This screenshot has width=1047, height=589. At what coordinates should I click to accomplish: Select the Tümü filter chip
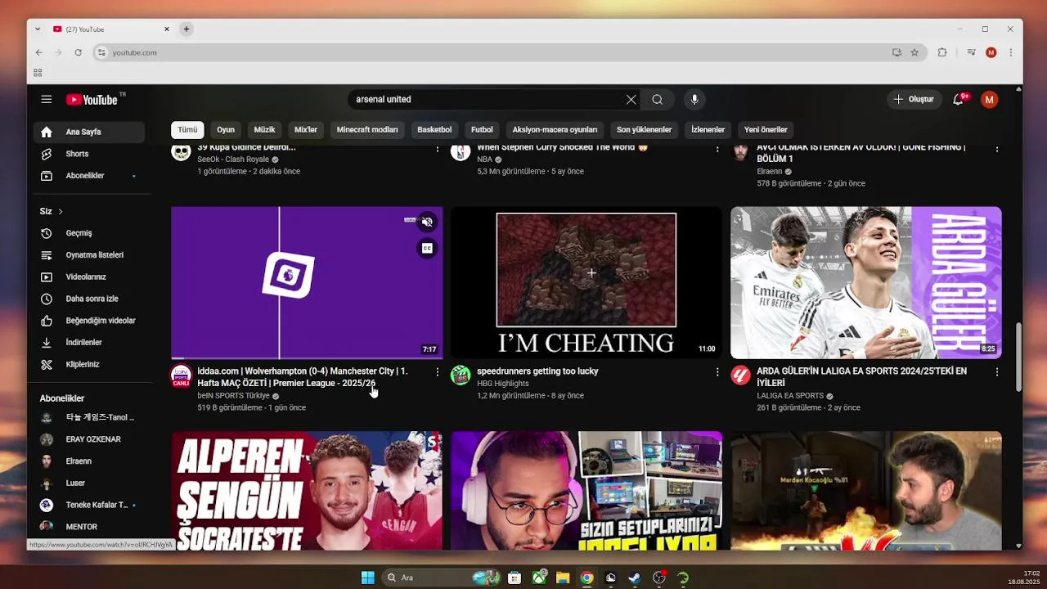coord(187,129)
